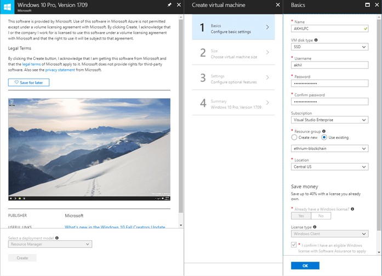This screenshot has height=276, width=382.
Task: Select the Use existing radio button
Action: 324,137
